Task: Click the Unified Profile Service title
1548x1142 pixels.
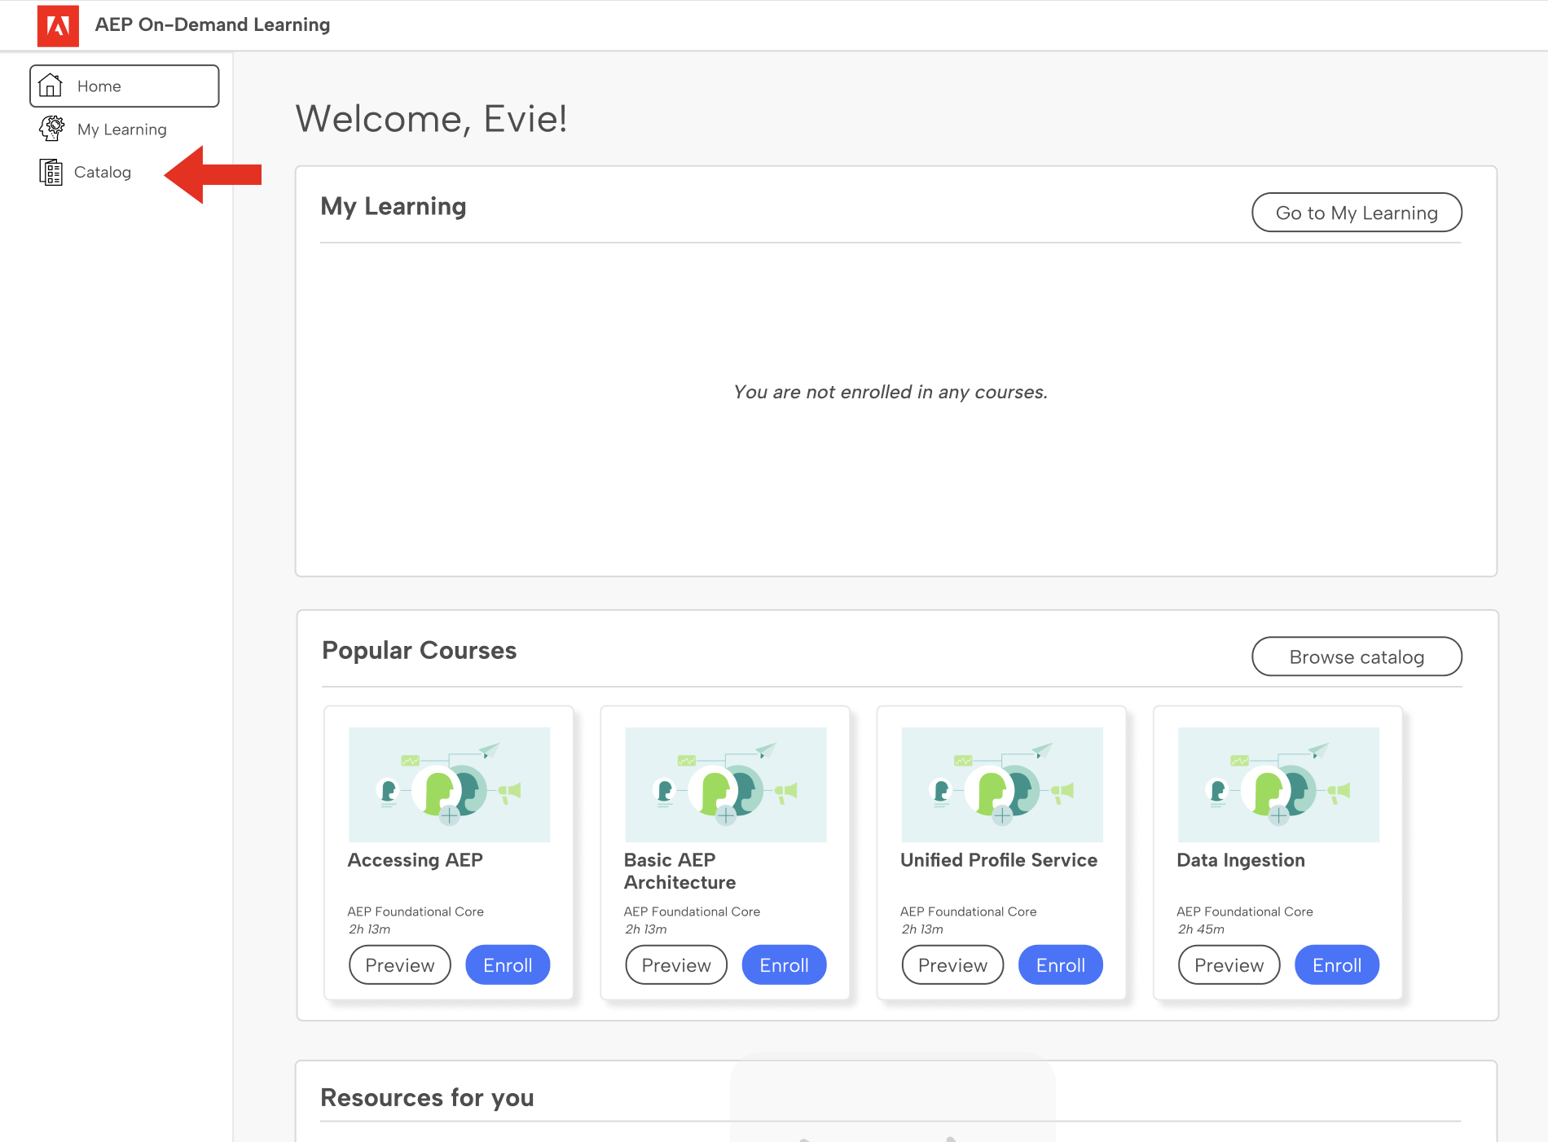Action: pos(999,860)
